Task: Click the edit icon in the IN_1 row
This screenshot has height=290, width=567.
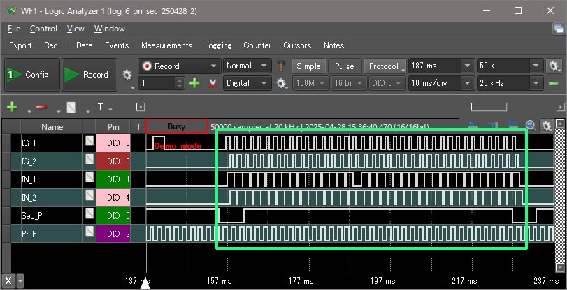Action: (89, 177)
